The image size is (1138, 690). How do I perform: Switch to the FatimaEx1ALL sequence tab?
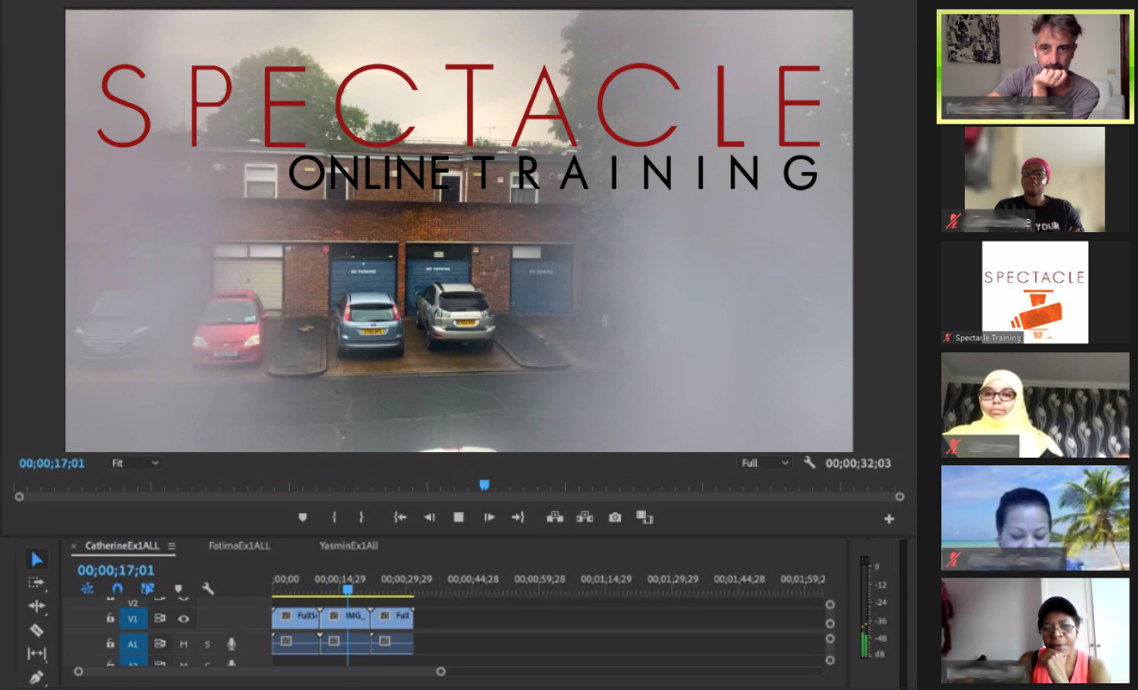click(239, 547)
